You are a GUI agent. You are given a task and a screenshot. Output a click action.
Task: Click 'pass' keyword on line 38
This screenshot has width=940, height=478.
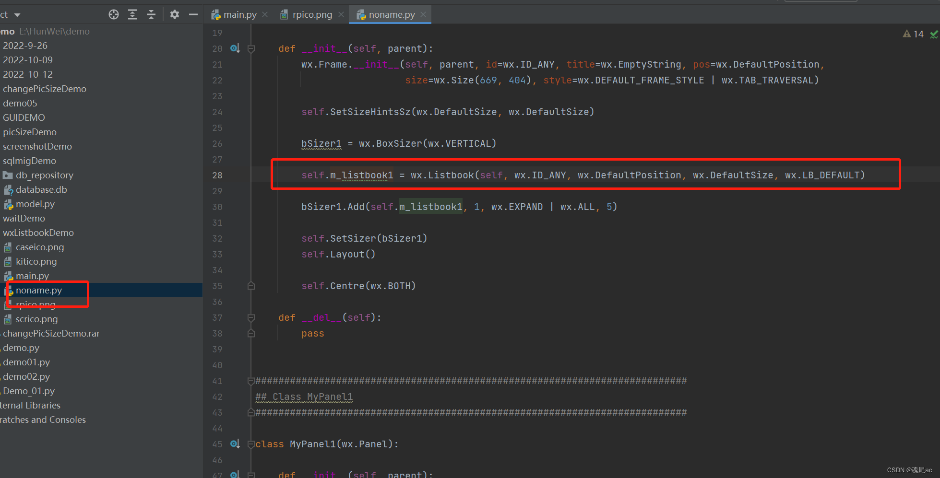[x=313, y=333]
